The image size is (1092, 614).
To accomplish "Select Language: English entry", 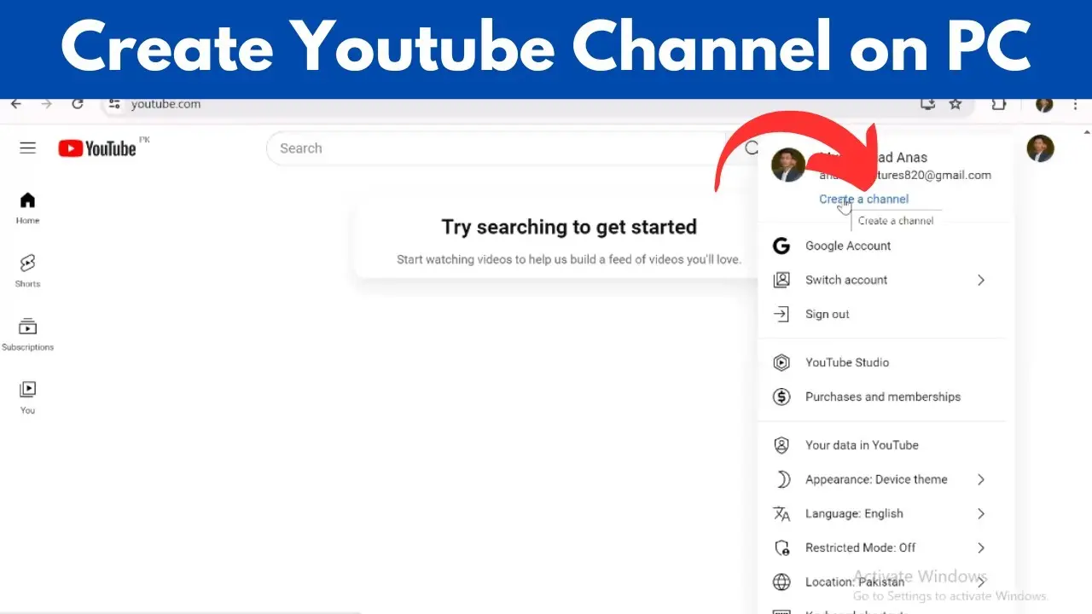I will point(881,513).
